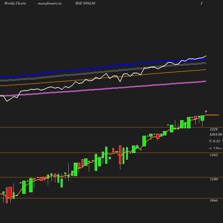
Task: Click the 1162 price level label
Action: pyautogui.click(x=214, y=155)
